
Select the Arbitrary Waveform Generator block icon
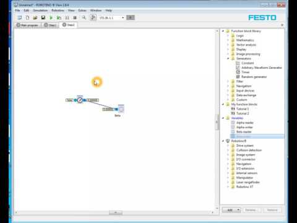tap(238, 68)
